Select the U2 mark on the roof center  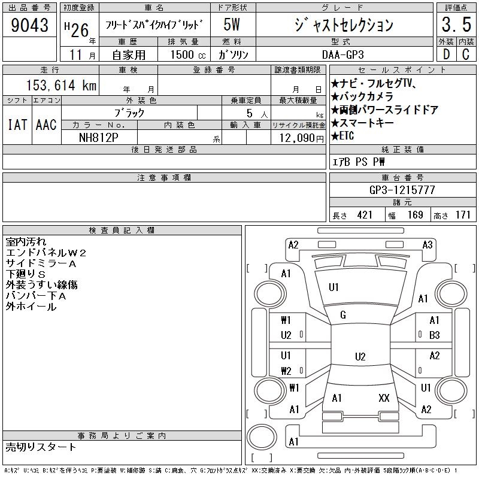[360, 357]
